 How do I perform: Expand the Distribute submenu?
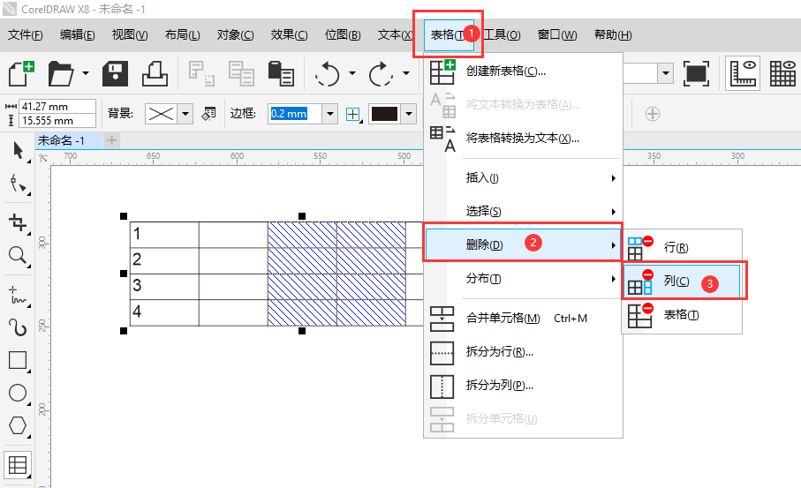[x=523, y=278]
